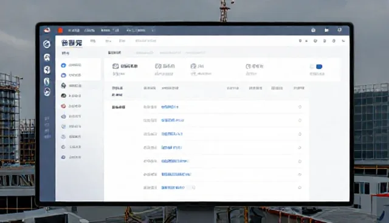Click the red square icon in the top bar

[60, 30]
